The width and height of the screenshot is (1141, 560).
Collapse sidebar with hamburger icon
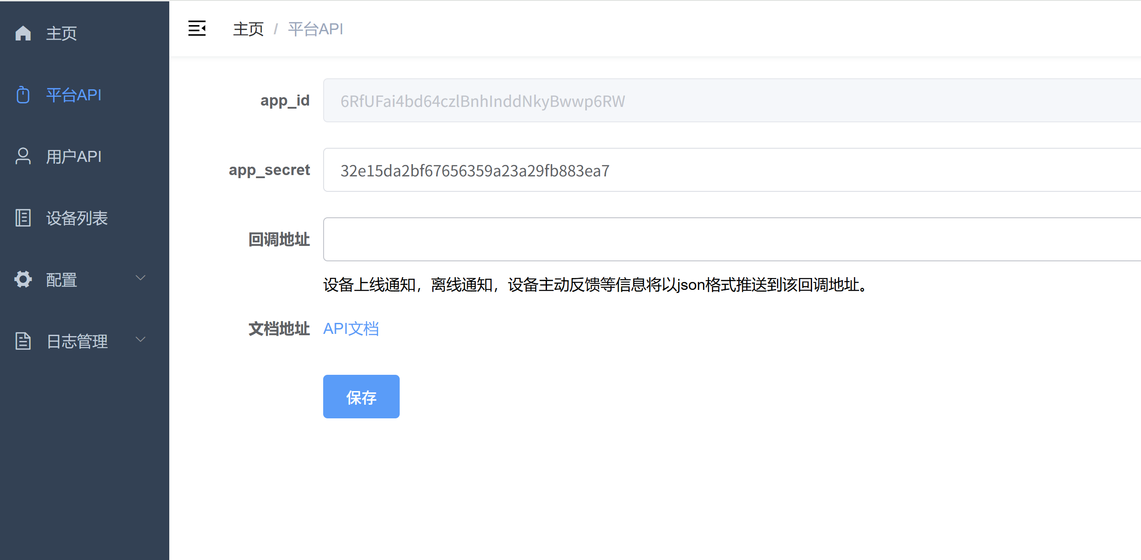click(x=197, y=29)
